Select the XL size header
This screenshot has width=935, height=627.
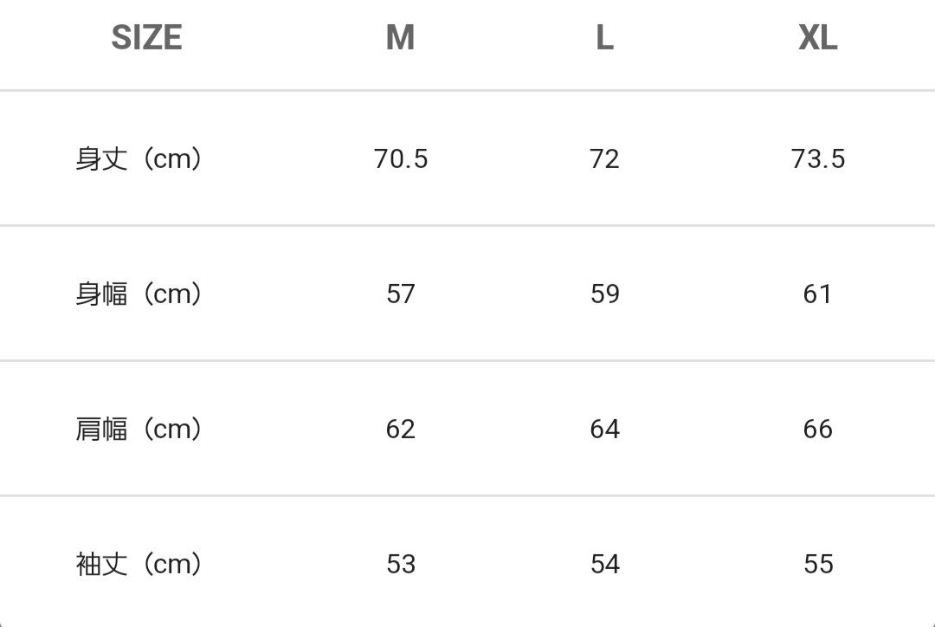(817, 38)
